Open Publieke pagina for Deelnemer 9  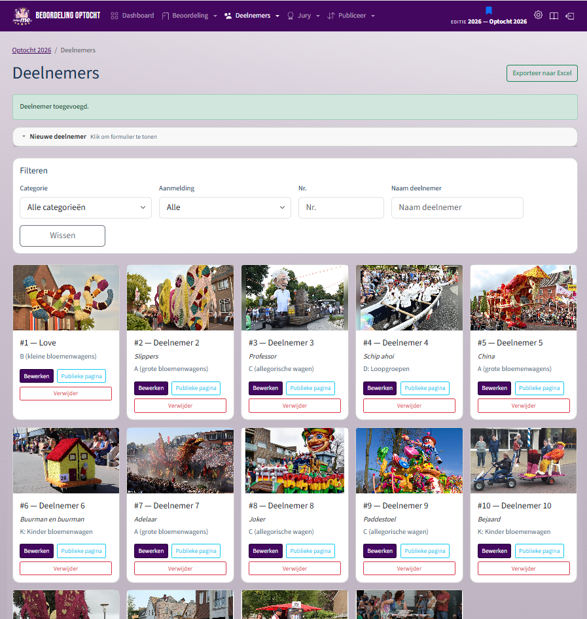click(x=425, y=551)
